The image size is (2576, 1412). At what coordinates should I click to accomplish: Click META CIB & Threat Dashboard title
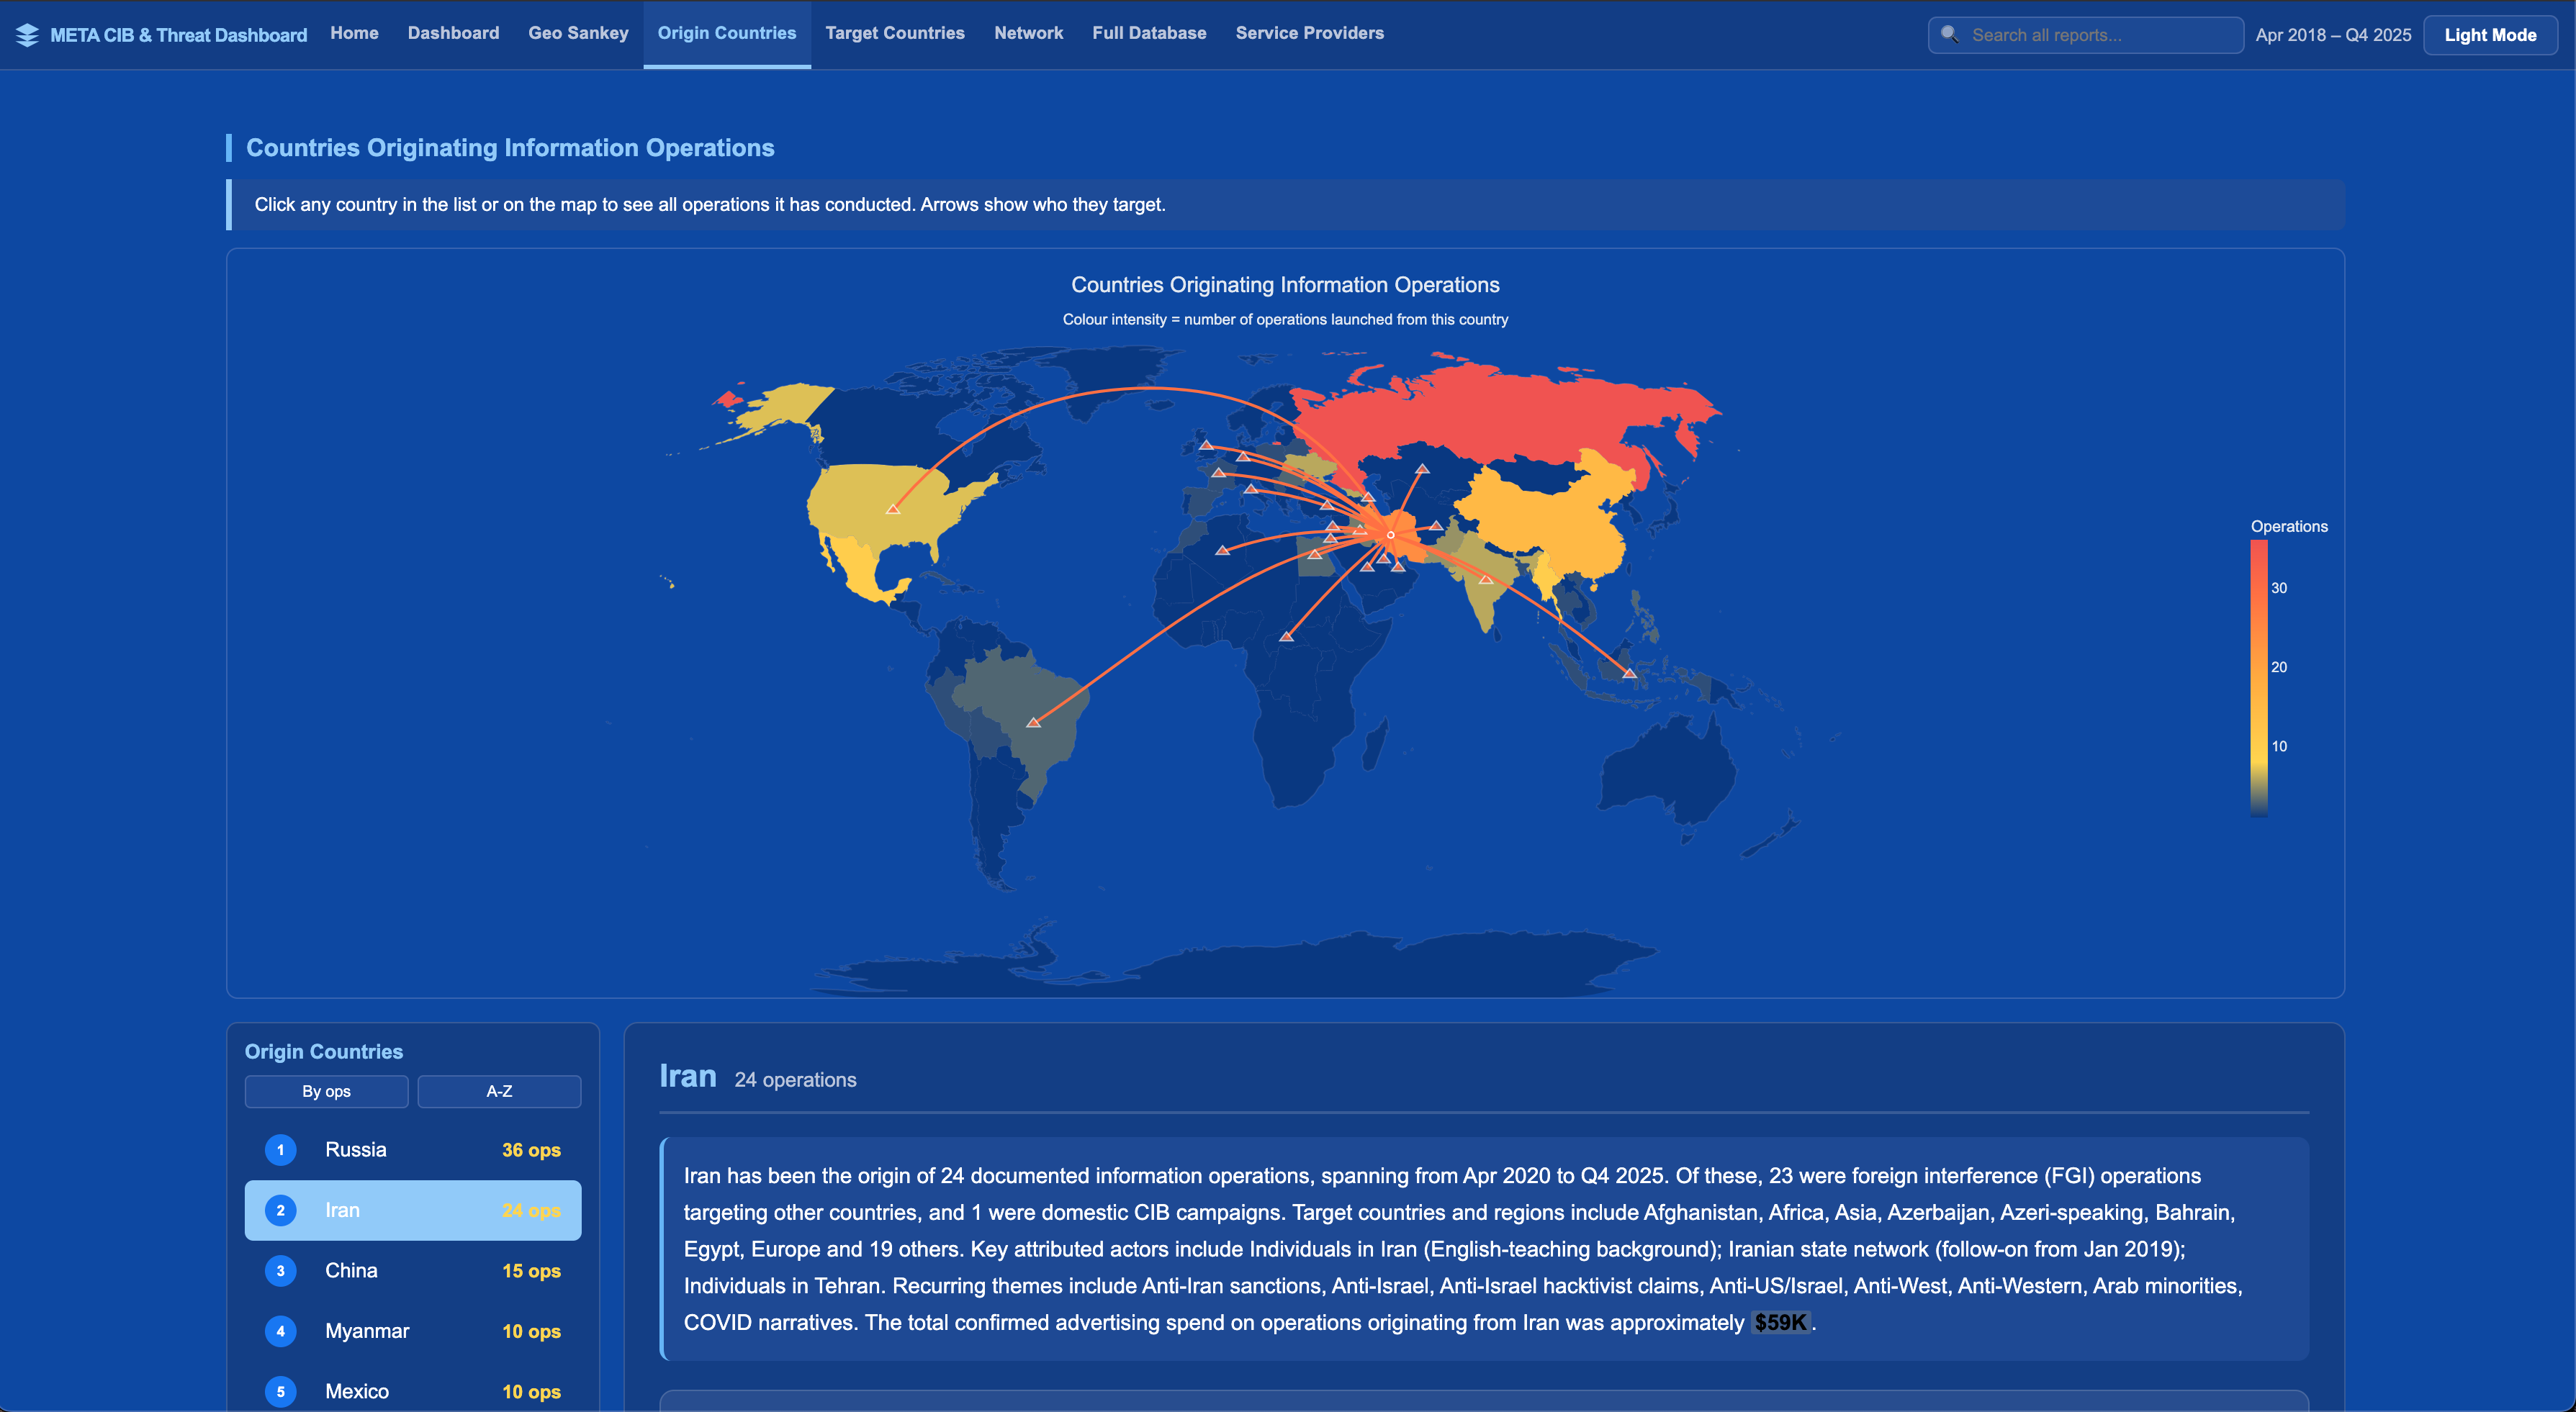click(178, 35)
